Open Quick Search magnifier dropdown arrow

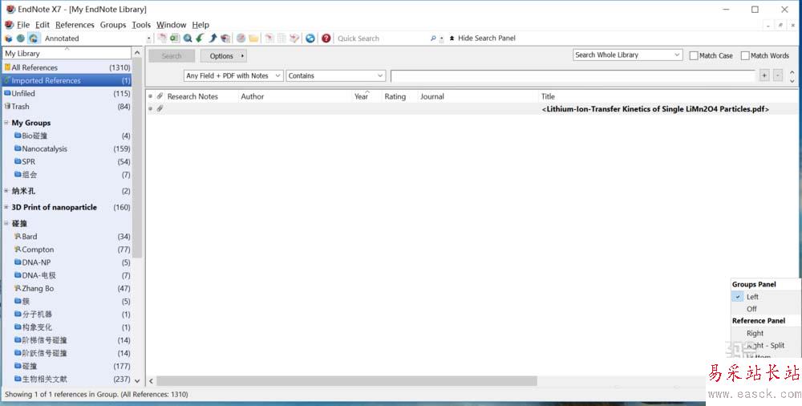coord(441,39)
